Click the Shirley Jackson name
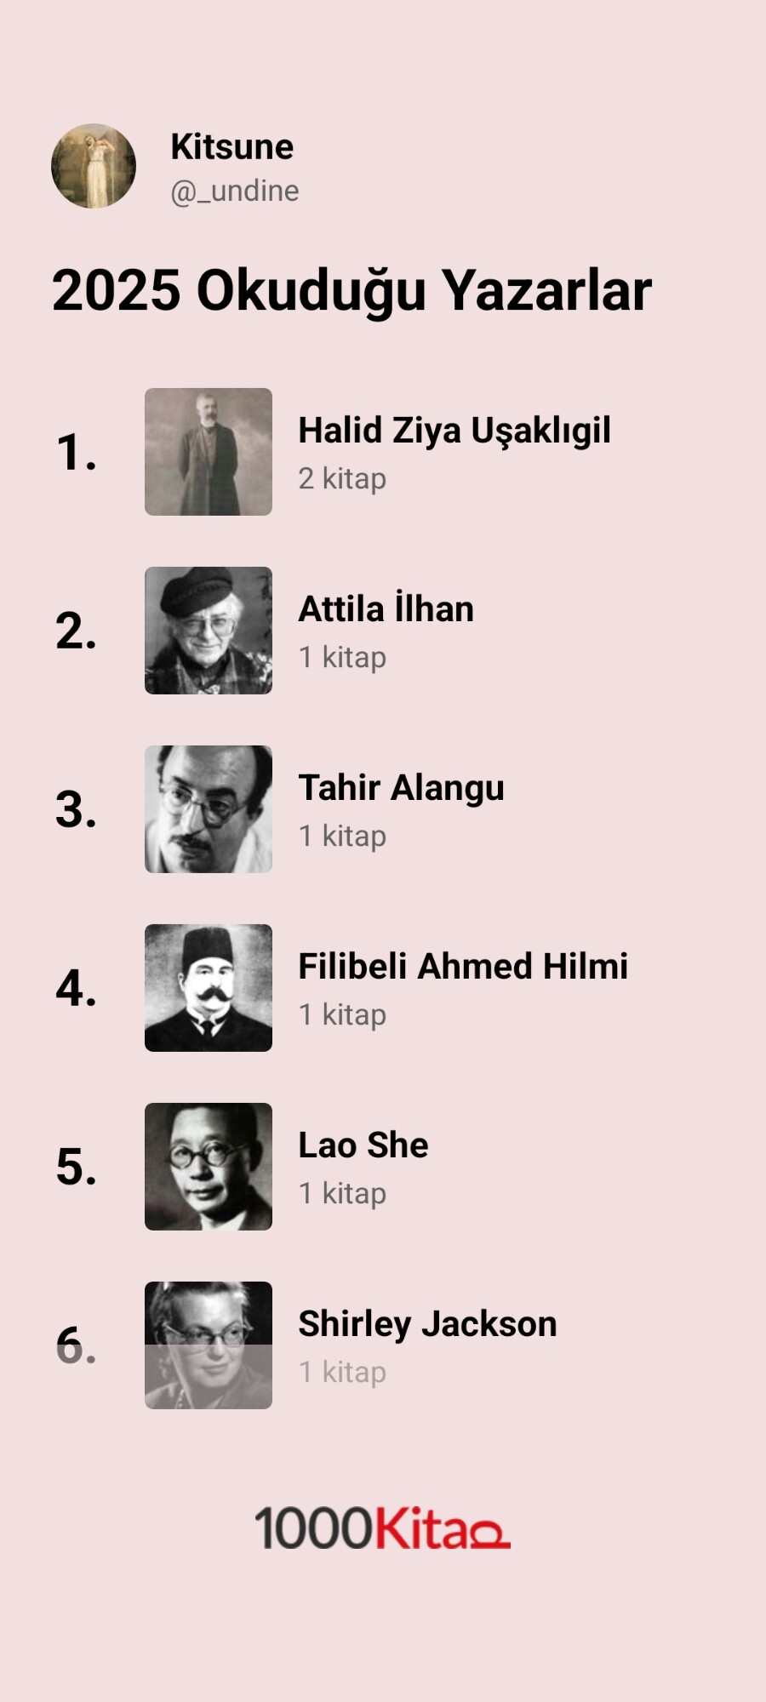 coord(427,1324)
